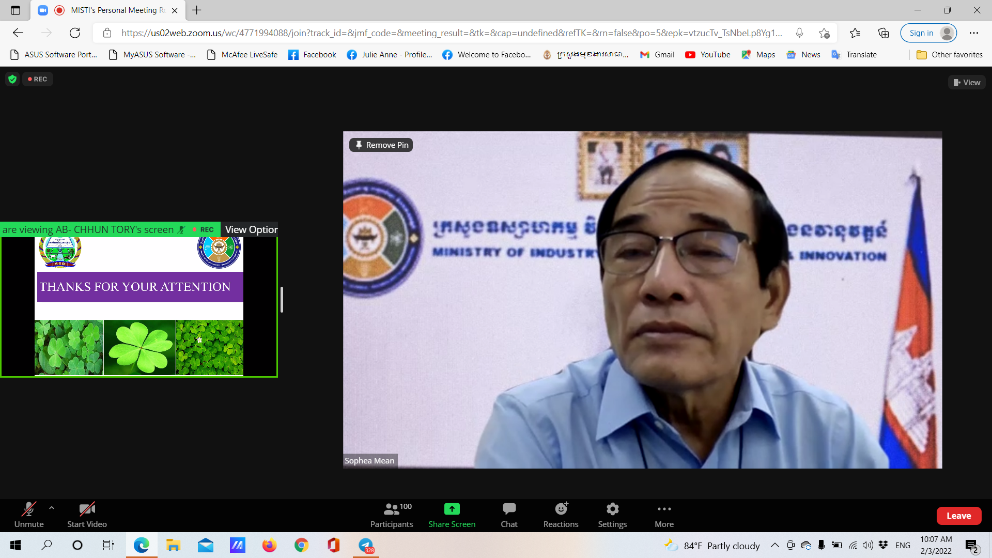Image resolution: width=992 pixels, height=558 pixels.
Task: Open the YouTube bookmark
Action: pyautogui.click(x=708, y=55)
